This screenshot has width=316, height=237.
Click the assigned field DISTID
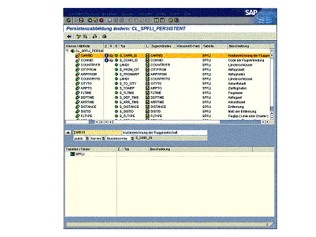click(x=155, y=111)
